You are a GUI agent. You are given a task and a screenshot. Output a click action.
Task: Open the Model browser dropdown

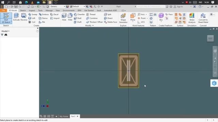(x=5, y=31)
